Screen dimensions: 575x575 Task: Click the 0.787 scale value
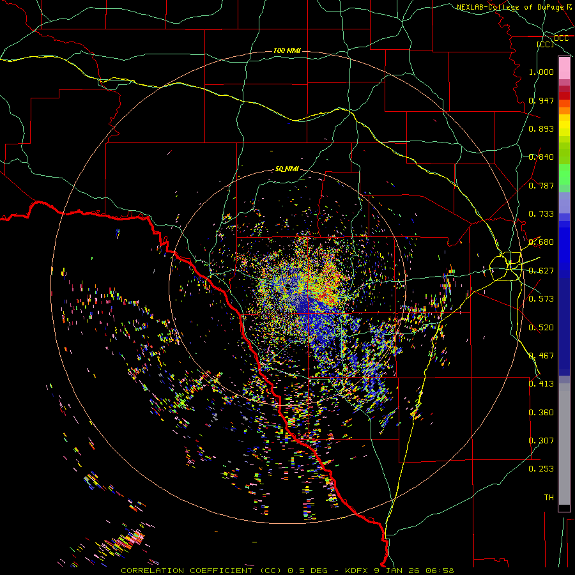(541, 185)
